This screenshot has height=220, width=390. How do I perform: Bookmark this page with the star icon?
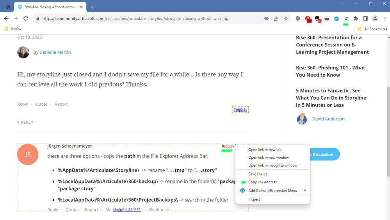pyautogui.click(x=286, y=18)
